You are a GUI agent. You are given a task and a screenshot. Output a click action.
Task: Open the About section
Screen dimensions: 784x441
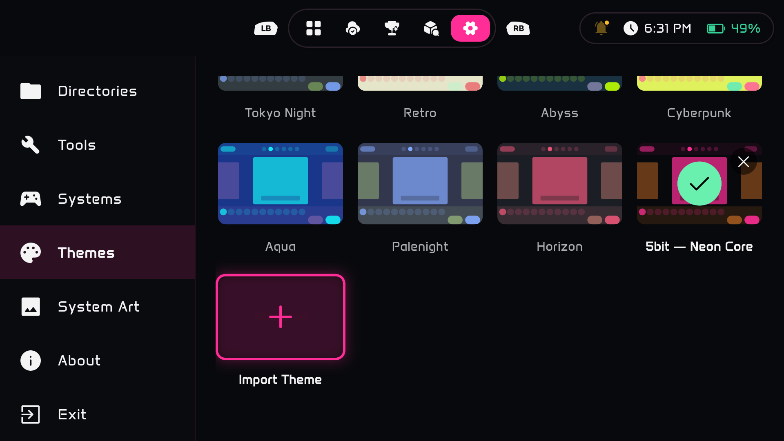tap(98, 360)
